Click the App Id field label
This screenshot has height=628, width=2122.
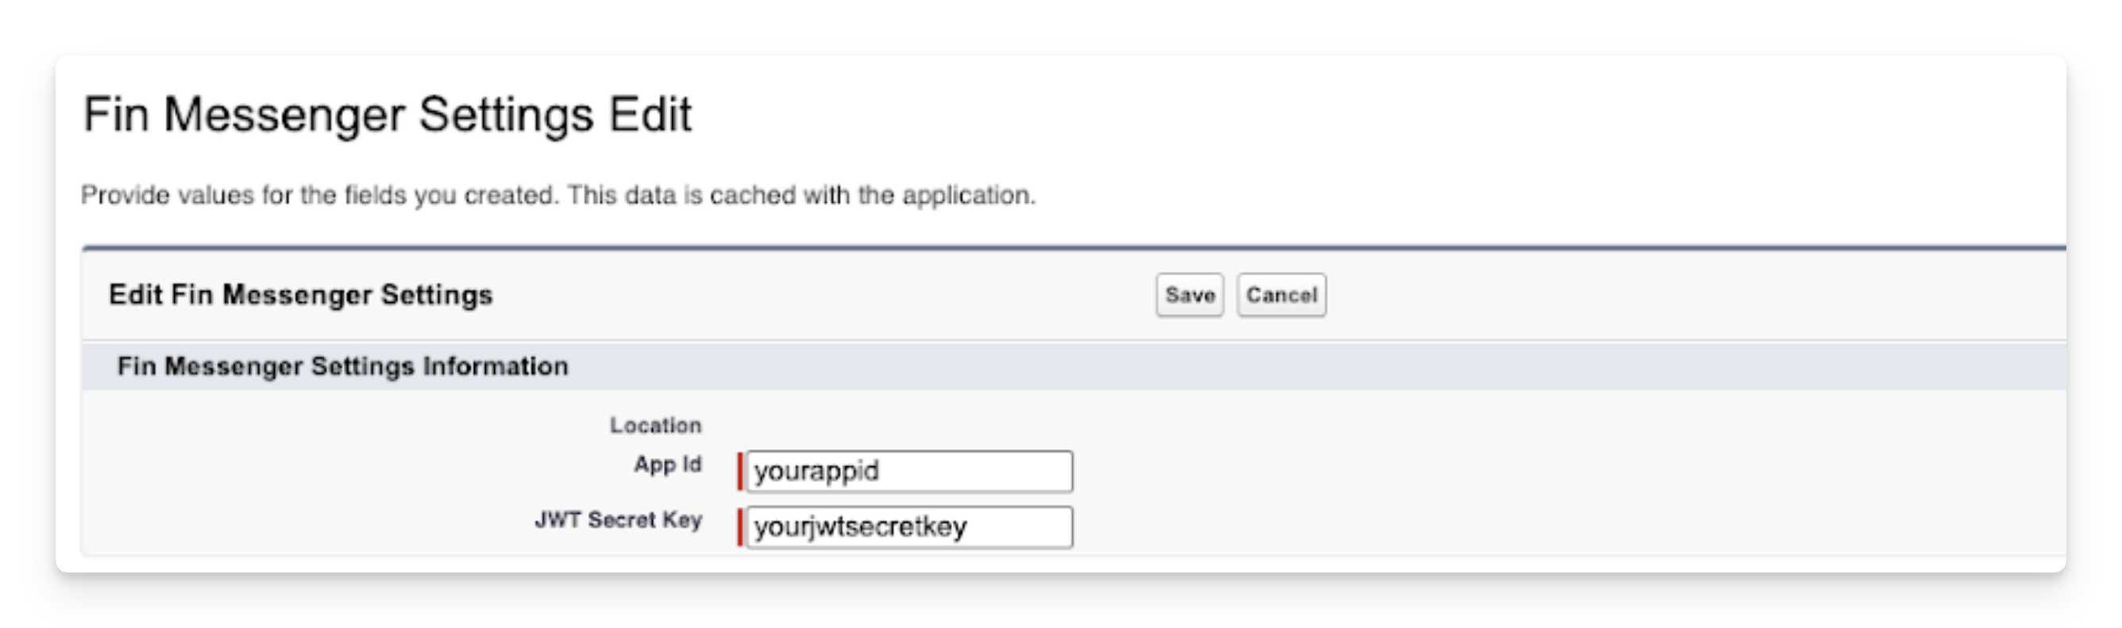pos(667,465)
